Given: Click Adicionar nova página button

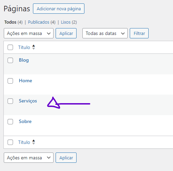Looking at the screenshot, I should (59, 9).
